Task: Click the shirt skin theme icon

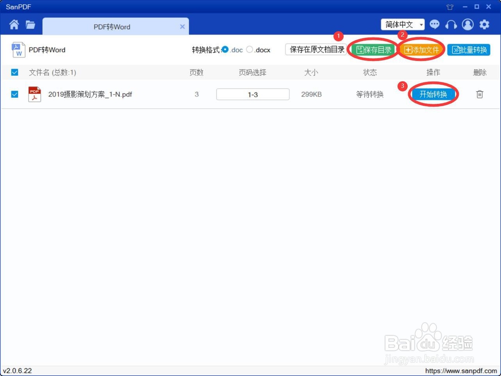Action: [450, 7]
